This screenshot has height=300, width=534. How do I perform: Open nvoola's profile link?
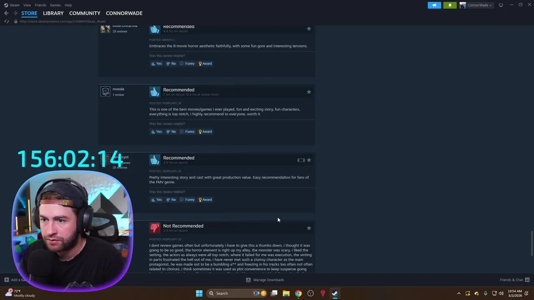point(118,89)
